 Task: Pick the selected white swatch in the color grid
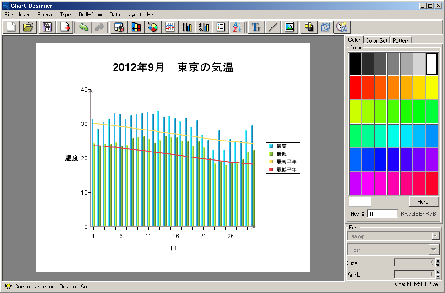pyautogui.click(x=432, y=64)
